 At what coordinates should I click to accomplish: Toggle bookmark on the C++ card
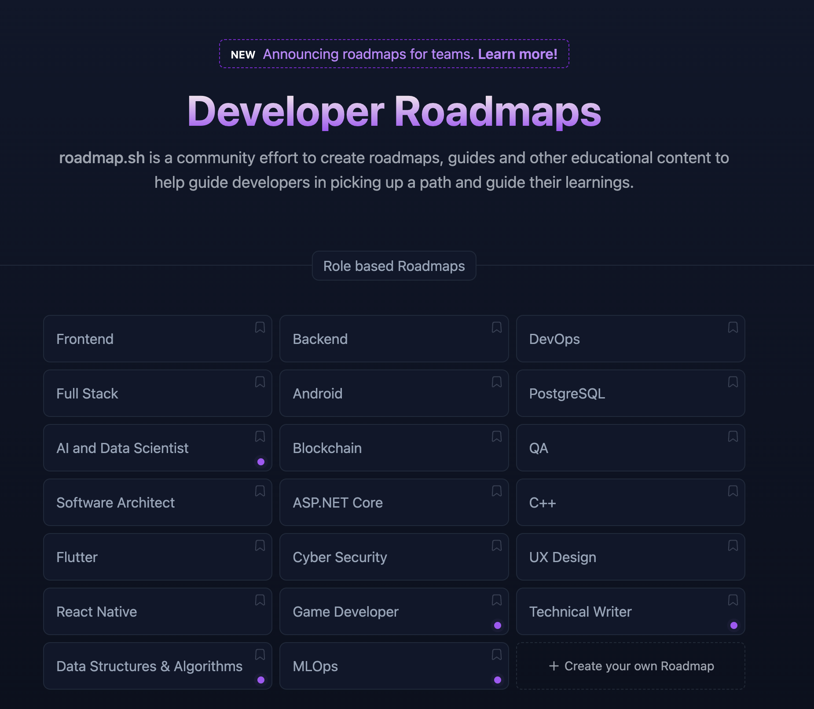pos(733,491)
